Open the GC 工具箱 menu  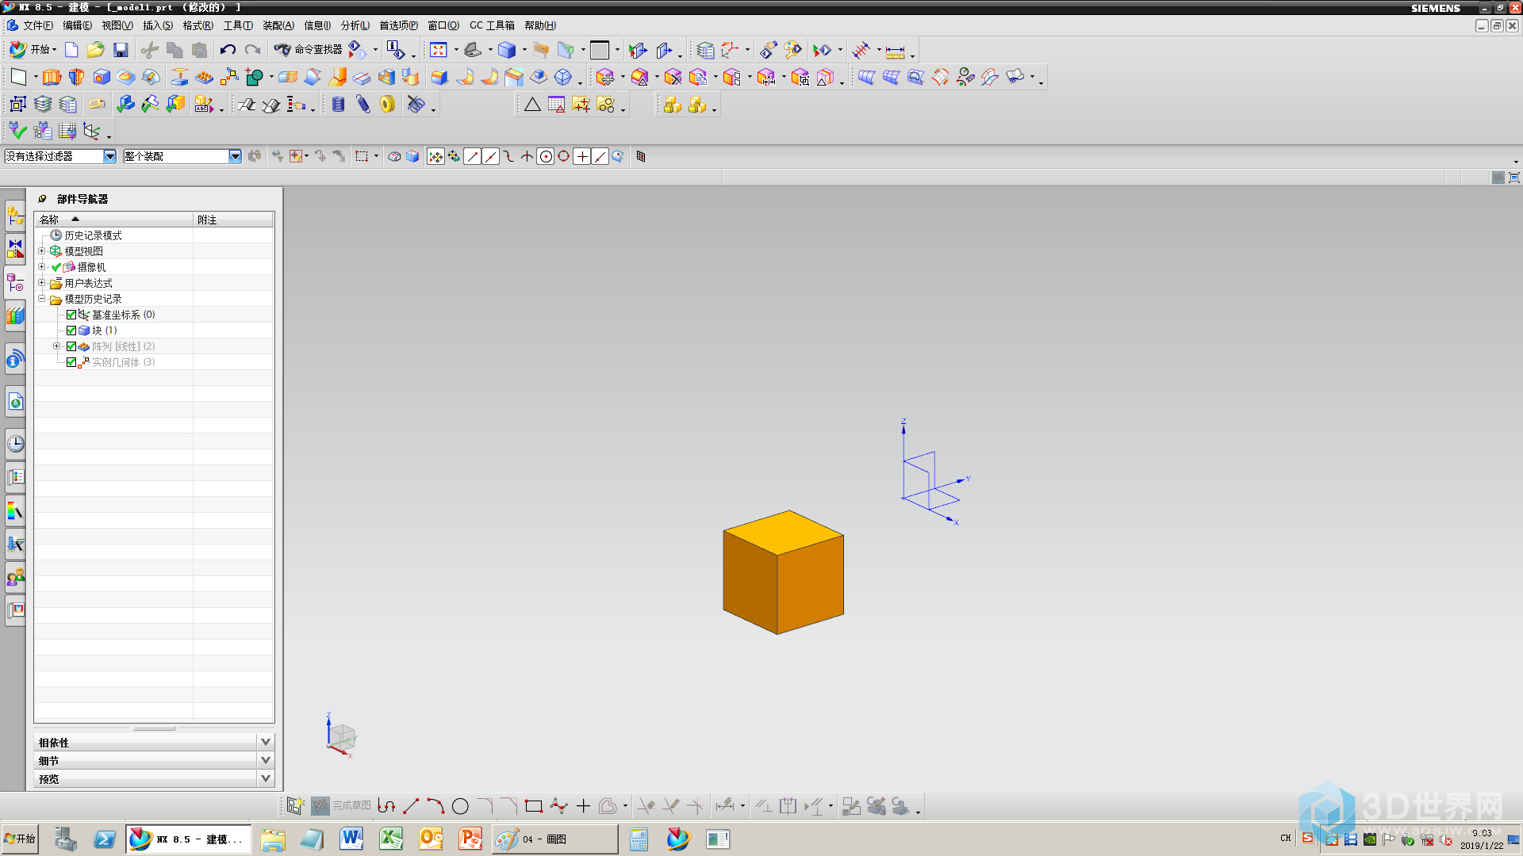(492, 25)
